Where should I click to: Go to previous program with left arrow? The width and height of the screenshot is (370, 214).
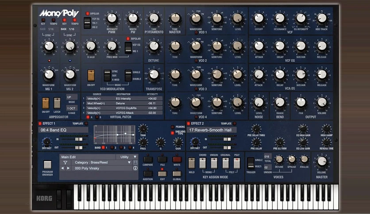[62, 168]
